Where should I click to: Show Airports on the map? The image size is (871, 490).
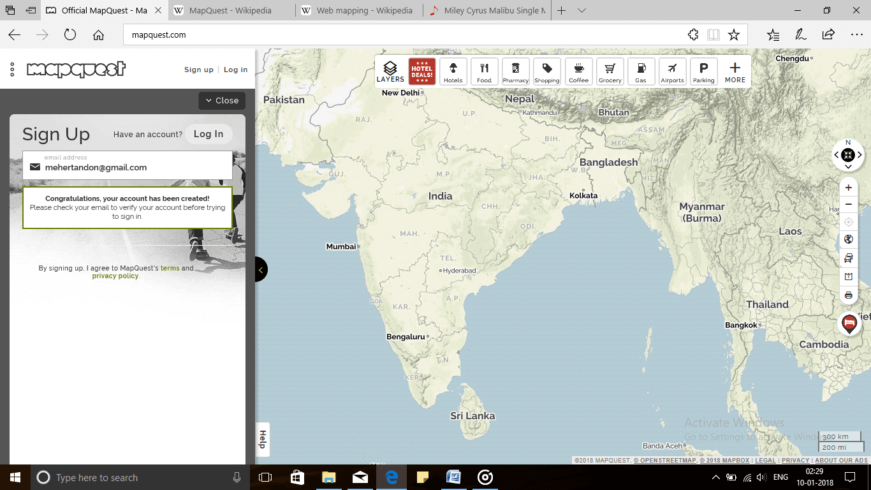[672, 71]
